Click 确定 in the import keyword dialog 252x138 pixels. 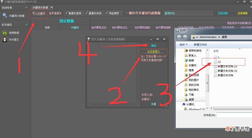[154, 46]
